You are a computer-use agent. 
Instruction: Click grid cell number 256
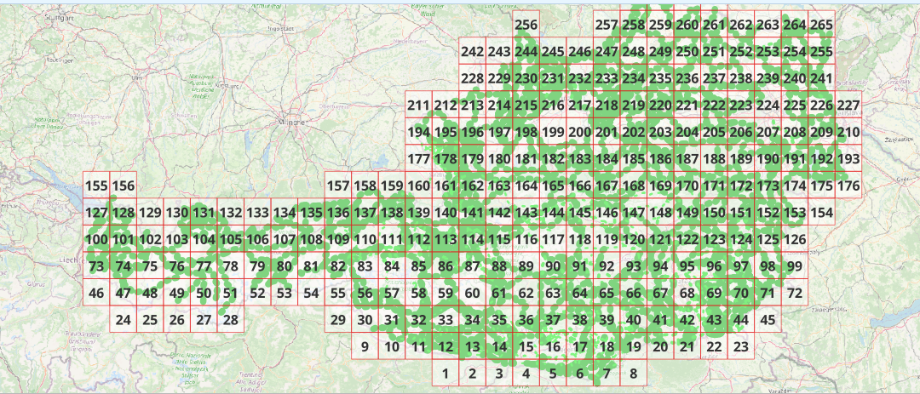pyautogui.click(x=526, y=26)
